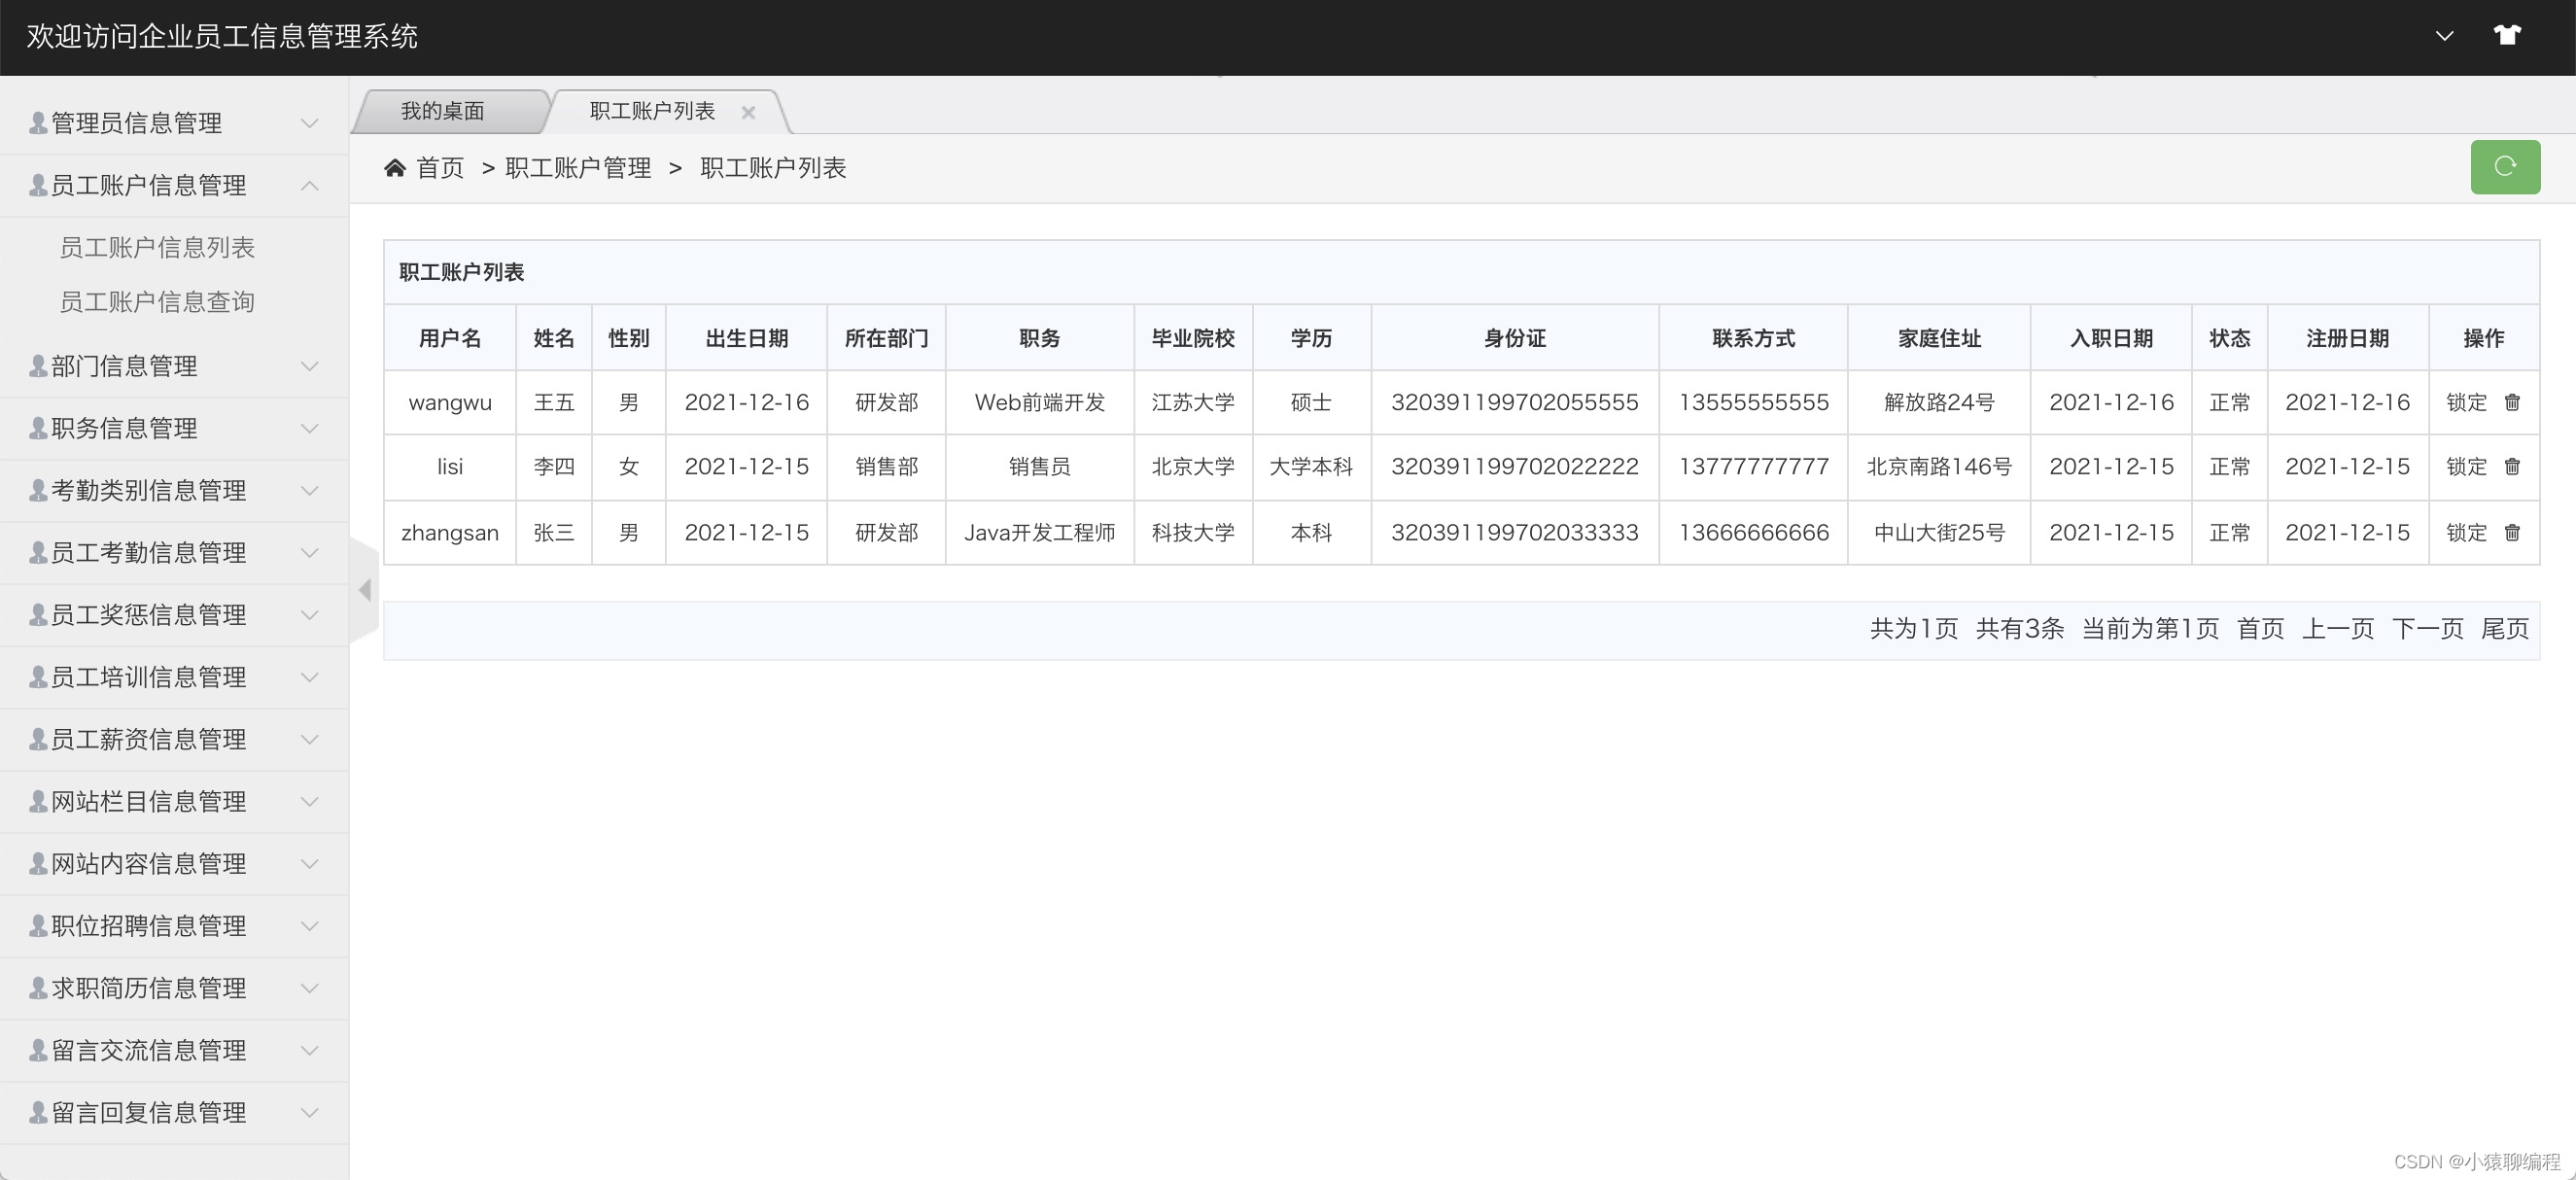Delete wangwu's account via trash icon
The image size is (2576, 1180).
coord(2512,402)
